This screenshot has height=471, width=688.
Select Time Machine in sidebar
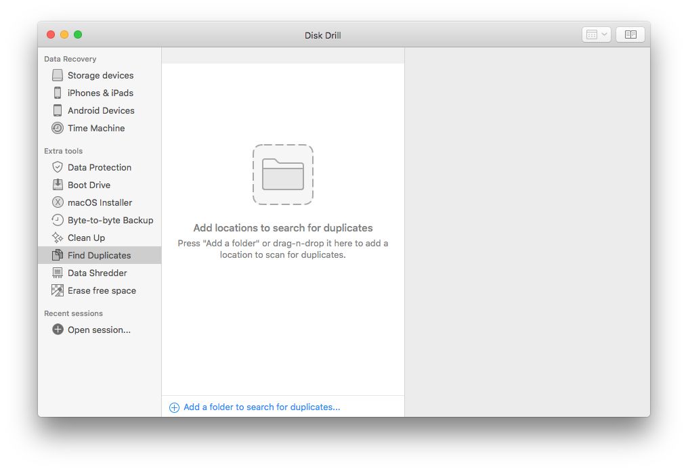pyautogui.click(x=100, y=128)
